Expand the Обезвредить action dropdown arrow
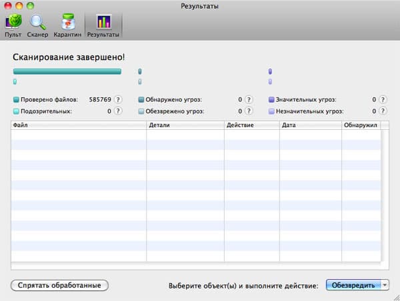The width and height of the screenshot is (400, 301). tap(385, 285)
